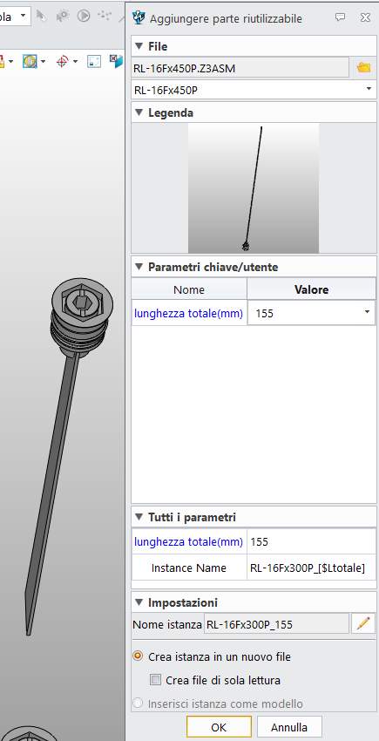
Task: Click the OK button
Action: point(219,727)
